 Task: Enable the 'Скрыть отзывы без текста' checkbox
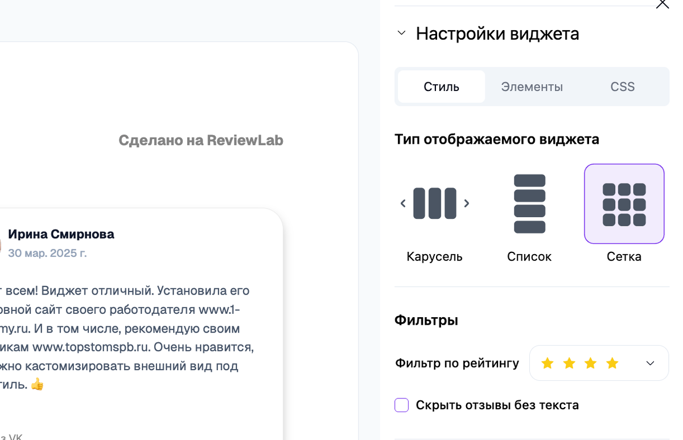click(401, 405)
